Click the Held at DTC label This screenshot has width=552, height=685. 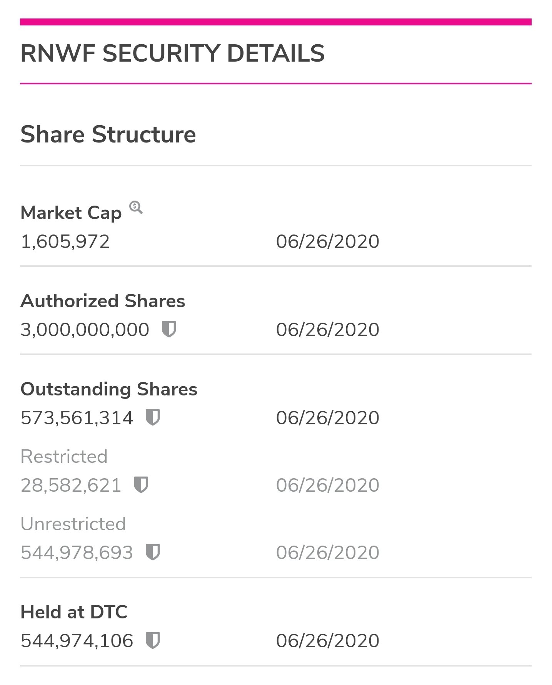pos(74,612)
